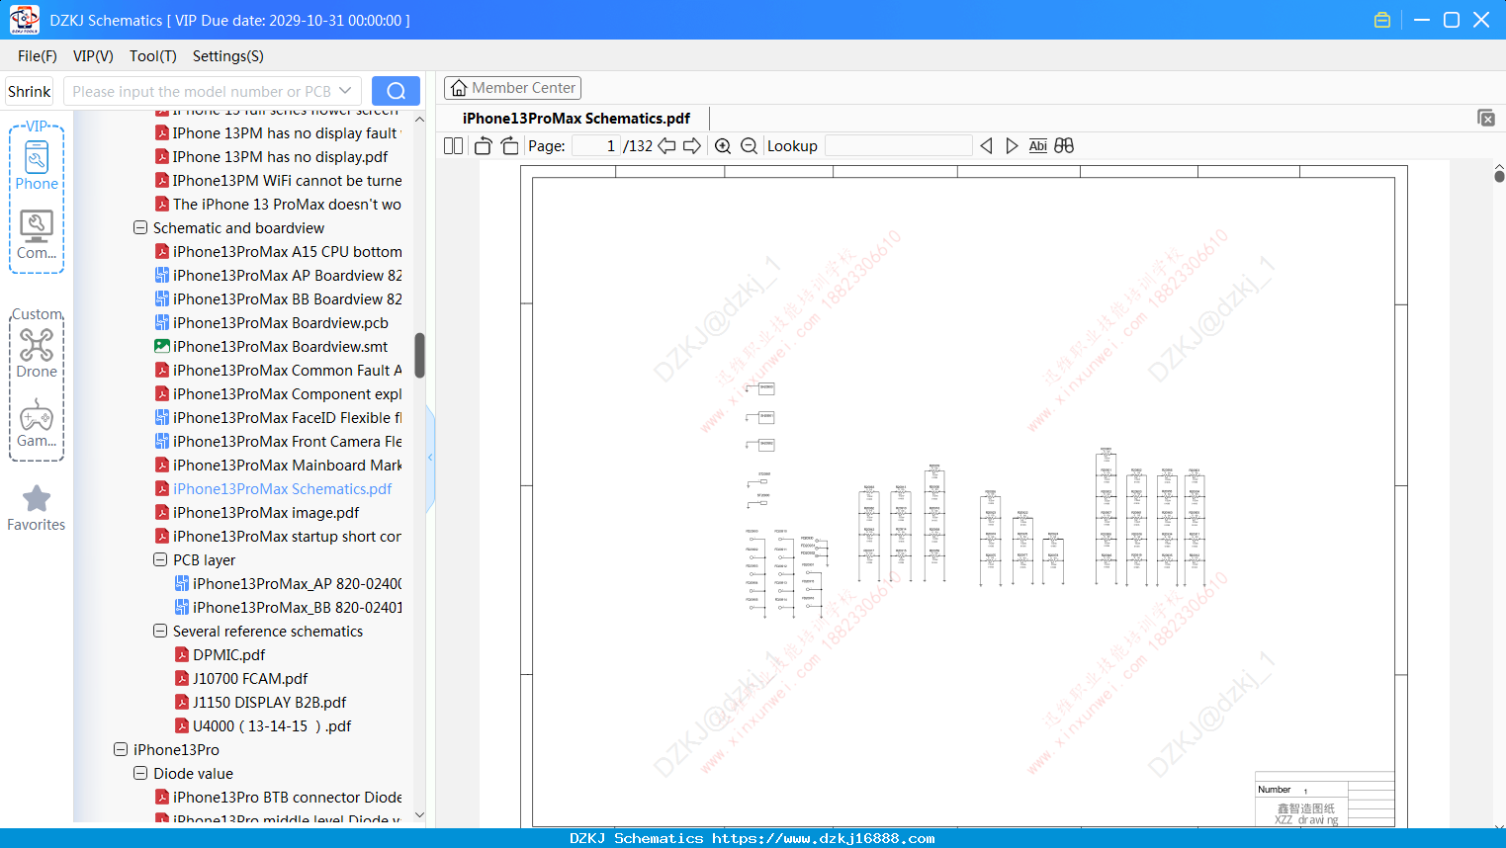Zoom in on the schematic
This screenshot has height=848, width=1506.
(723, 146)
